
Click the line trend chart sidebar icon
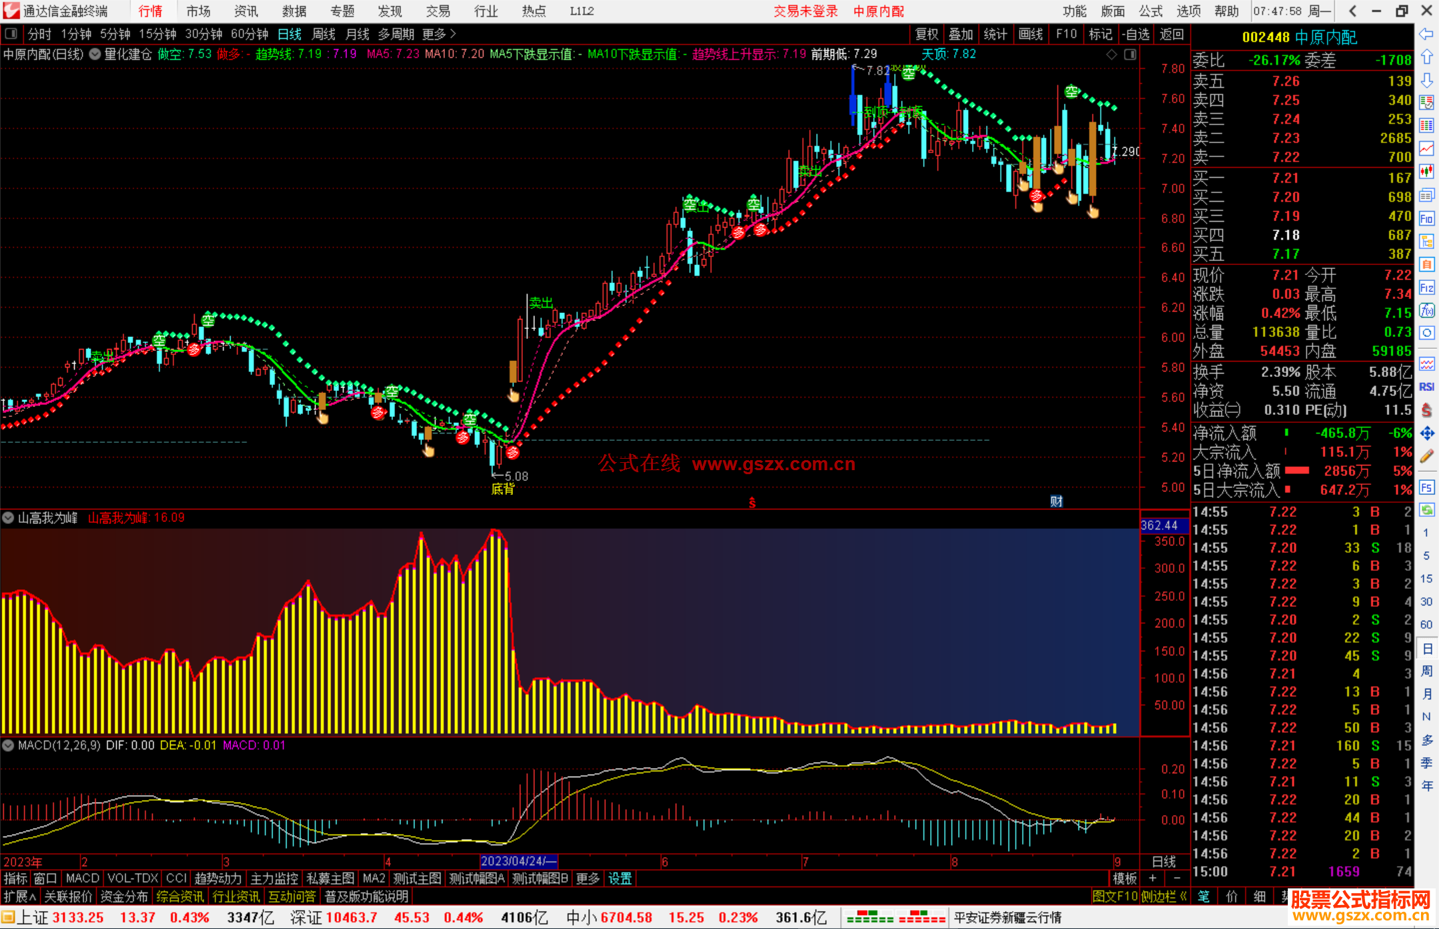(1426, 149)
